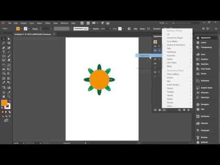The height and width of the screenshot is (165, 220).
Task: Click Change Screen Mode icon in toolbar
Action: tap(6, 121)
